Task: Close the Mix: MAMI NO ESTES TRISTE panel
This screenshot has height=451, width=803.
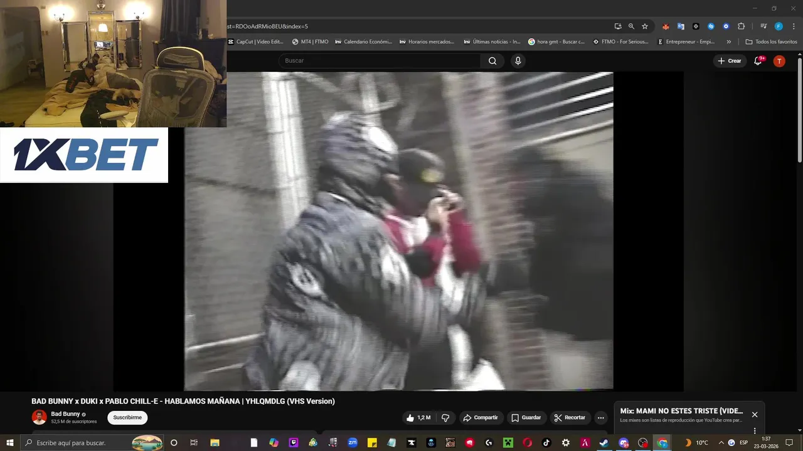Action: [755, 415]
